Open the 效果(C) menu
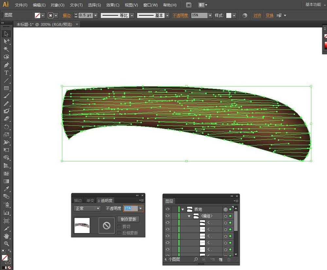Viewport: 327px width, 270px height. [x=113, y=5]
